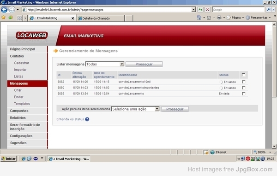Open the Quick Tabs grid icon
This screenshot has width=277, height=176.
point(19,18)
